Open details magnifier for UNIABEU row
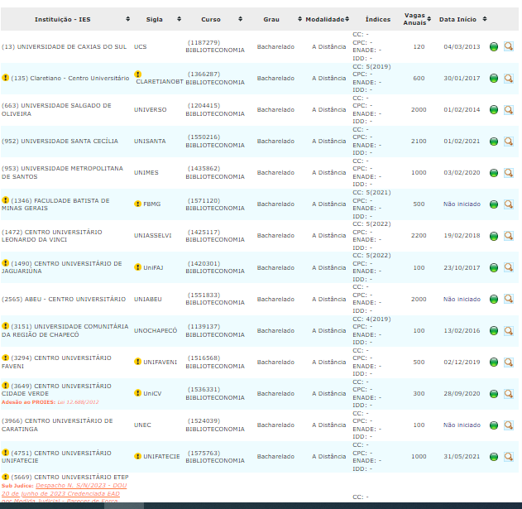This screenshot has height=509, width=522. 509,299
